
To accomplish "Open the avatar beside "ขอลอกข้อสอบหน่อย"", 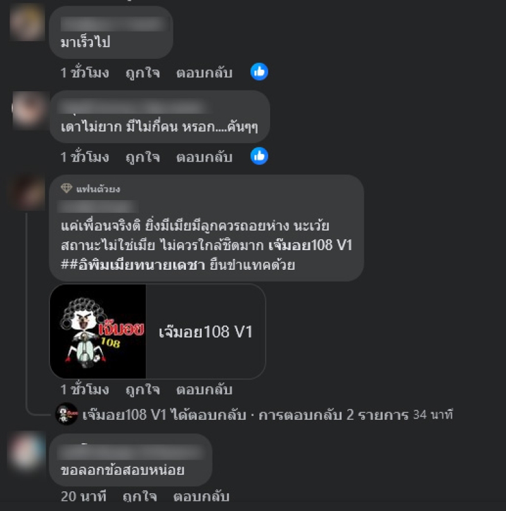I will [x=27, y=451].
